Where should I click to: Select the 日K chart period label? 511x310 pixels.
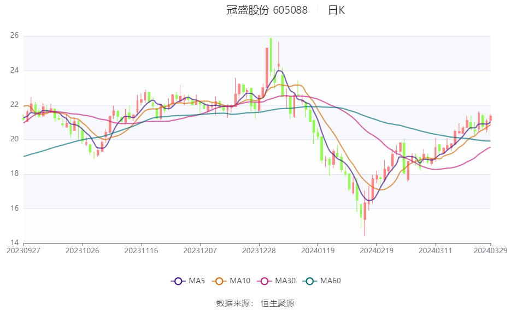click(x=336, y=10)
